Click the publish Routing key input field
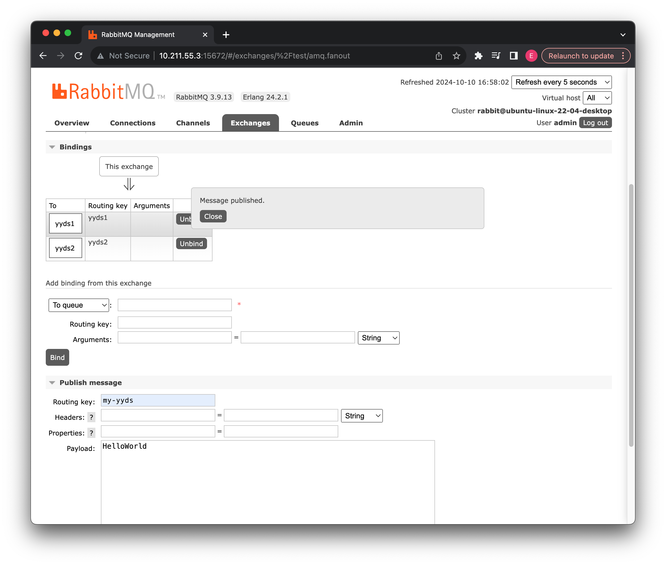The image size is (666, 565). click(x=158, y=400)
